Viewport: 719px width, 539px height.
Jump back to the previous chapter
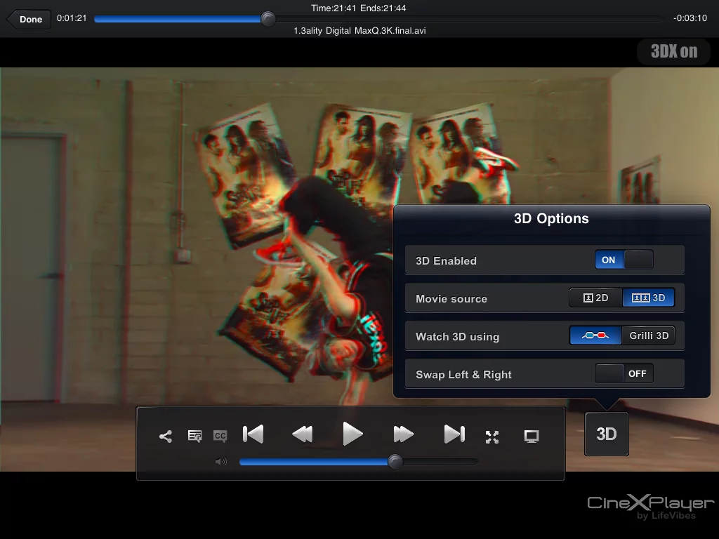point(252,434)
